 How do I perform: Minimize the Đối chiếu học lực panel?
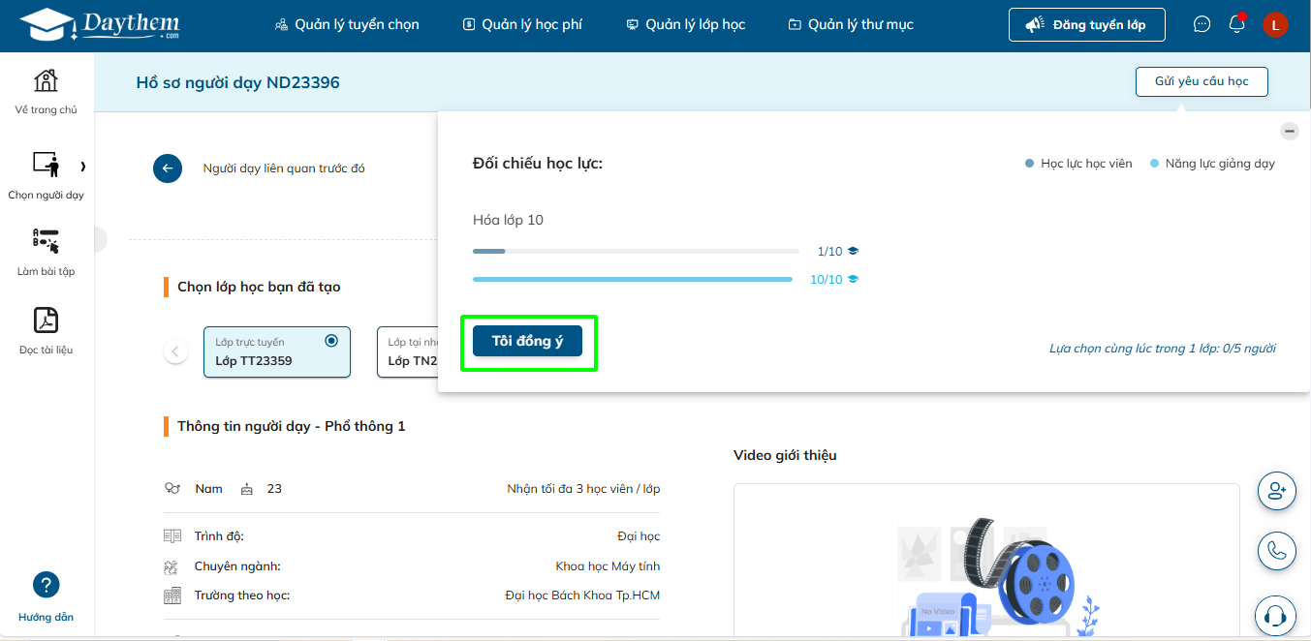1289,132
